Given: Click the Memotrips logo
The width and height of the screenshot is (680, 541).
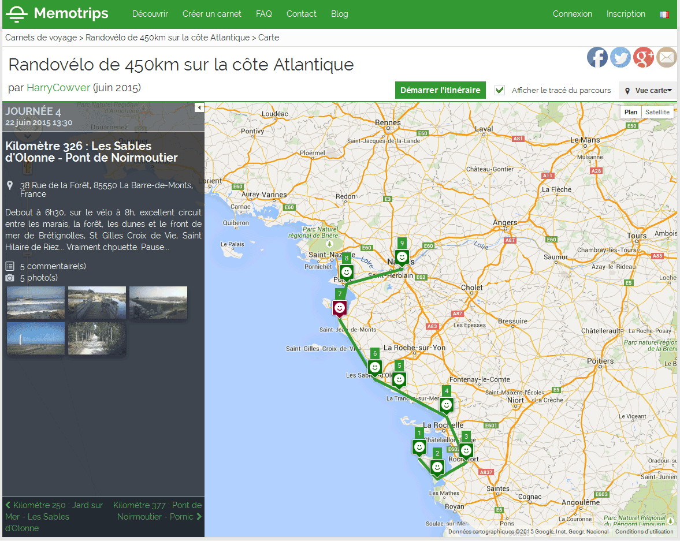Looking at the screenshot, I should pyautogui.click(x=58, y=14).
